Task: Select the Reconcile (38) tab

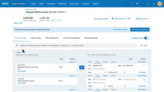Action: point(20,38)
